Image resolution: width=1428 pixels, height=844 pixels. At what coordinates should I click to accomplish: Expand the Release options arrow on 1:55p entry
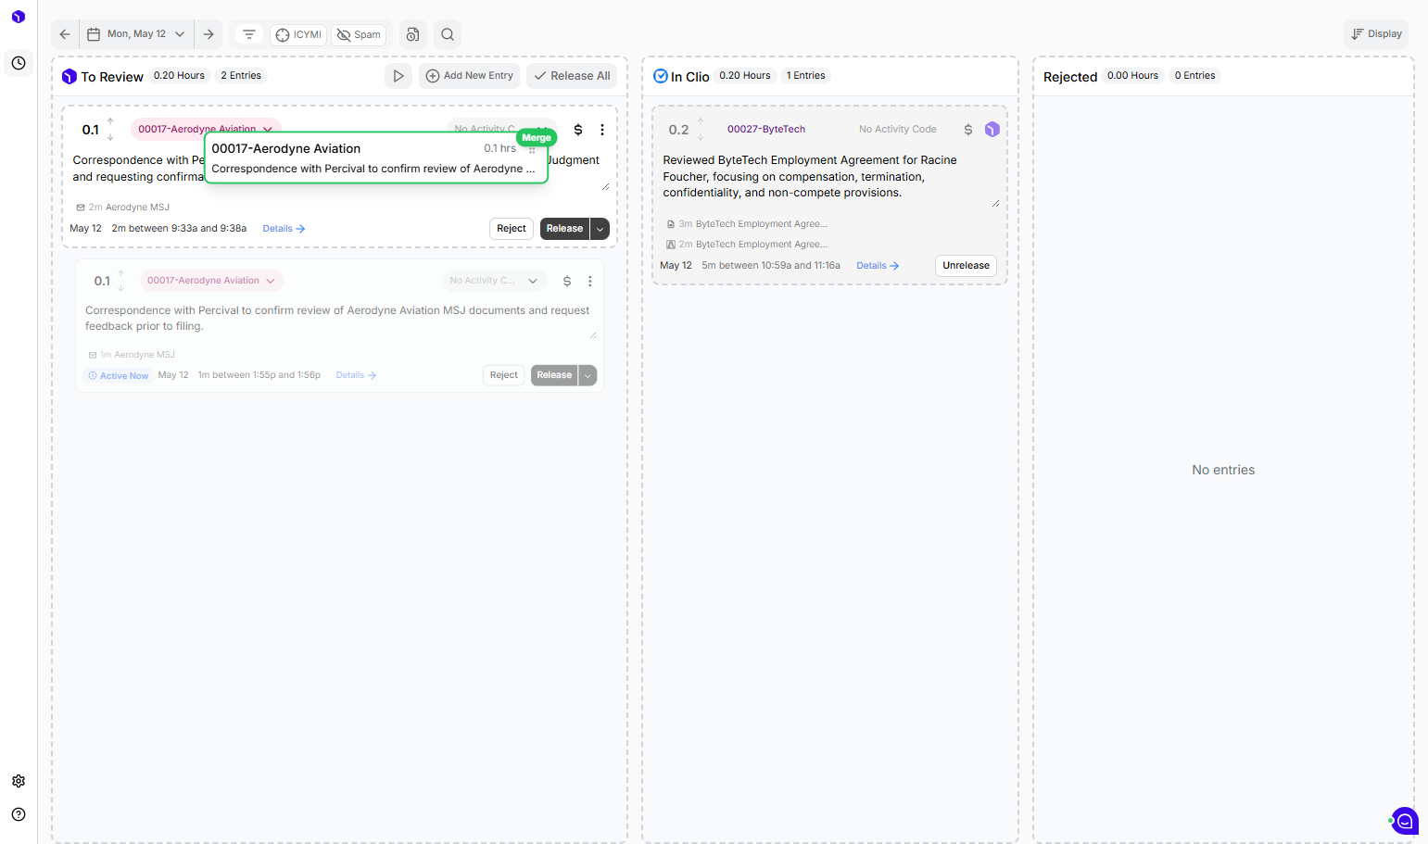[588, 375]
